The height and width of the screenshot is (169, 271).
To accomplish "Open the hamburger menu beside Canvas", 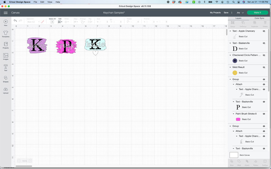I will [x=5, y=13].
